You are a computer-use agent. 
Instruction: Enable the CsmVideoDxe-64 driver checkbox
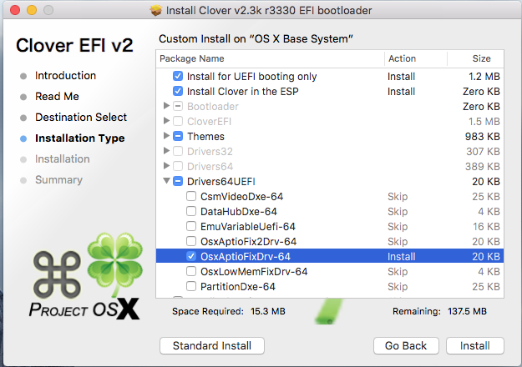pos(191,196)
